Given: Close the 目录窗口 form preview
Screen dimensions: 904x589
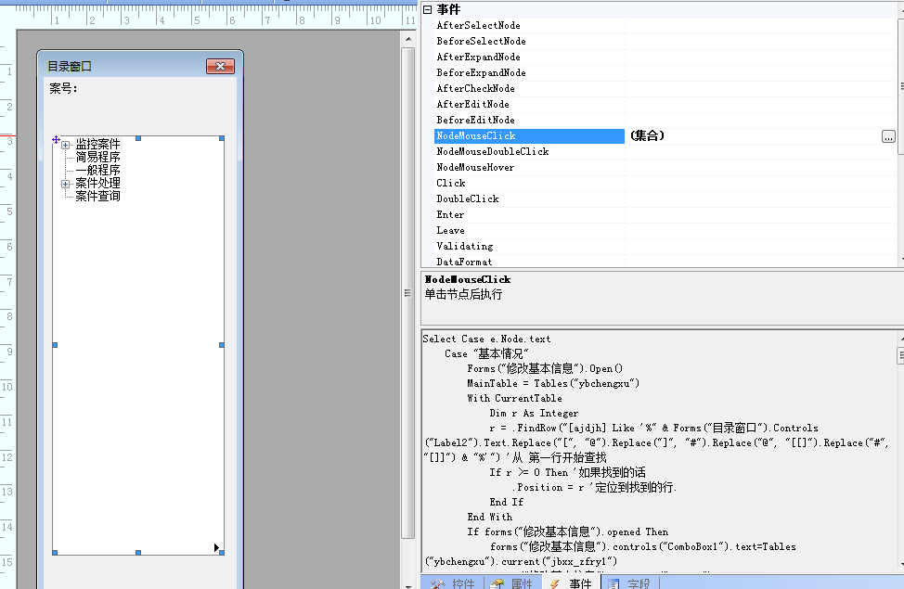Looking at the screenshot, I should 219,66.
